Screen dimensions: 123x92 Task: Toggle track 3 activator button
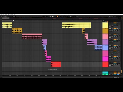point(115,34)
